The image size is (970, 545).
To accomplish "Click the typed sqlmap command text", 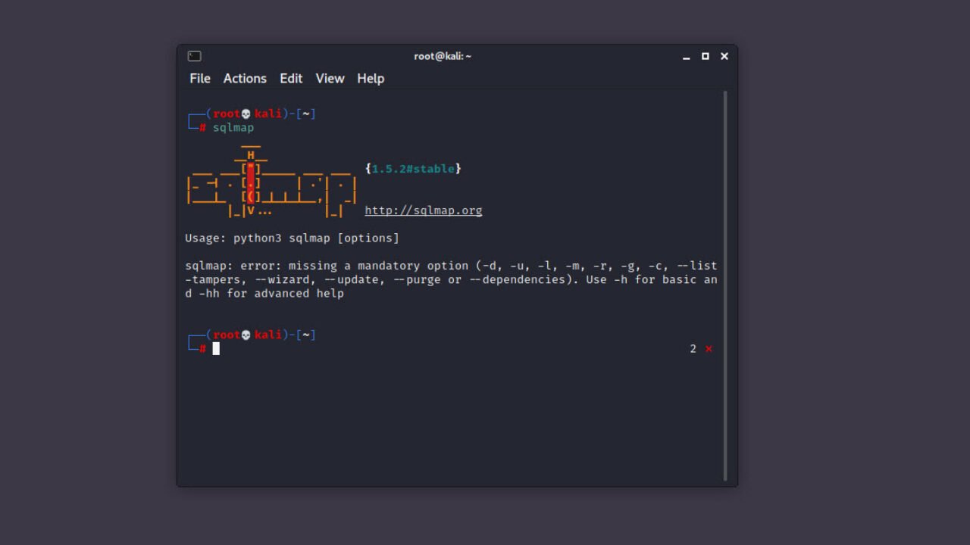I will [233, 128].
